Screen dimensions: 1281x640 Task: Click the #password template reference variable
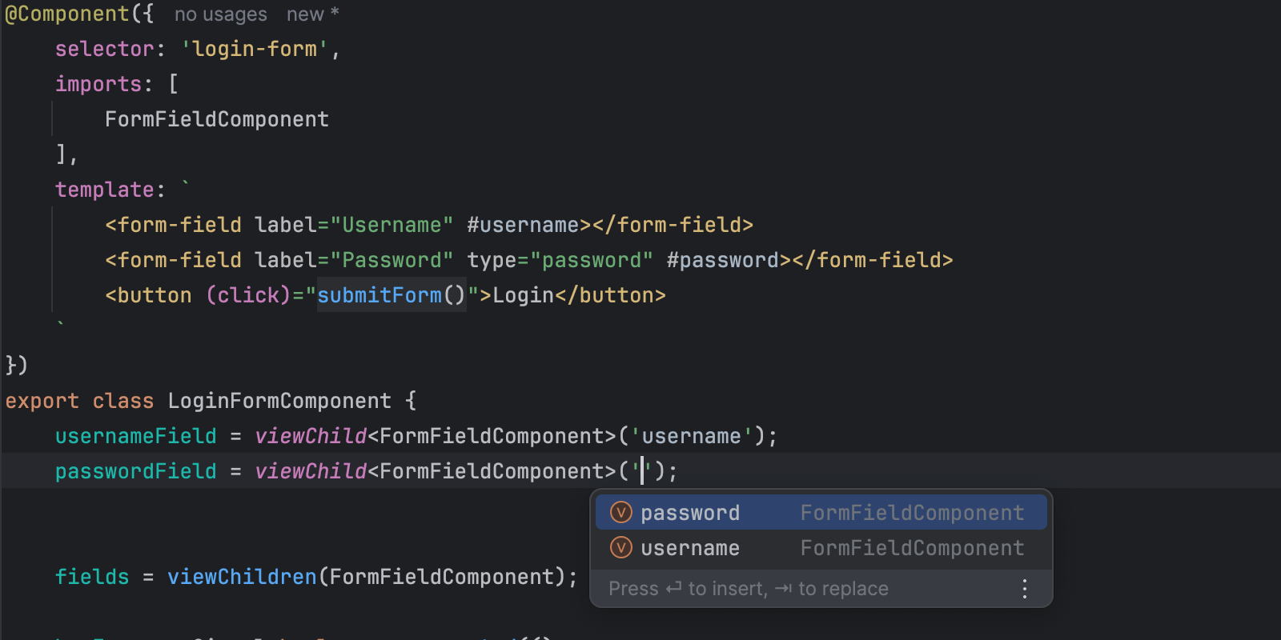click(723, 260)
